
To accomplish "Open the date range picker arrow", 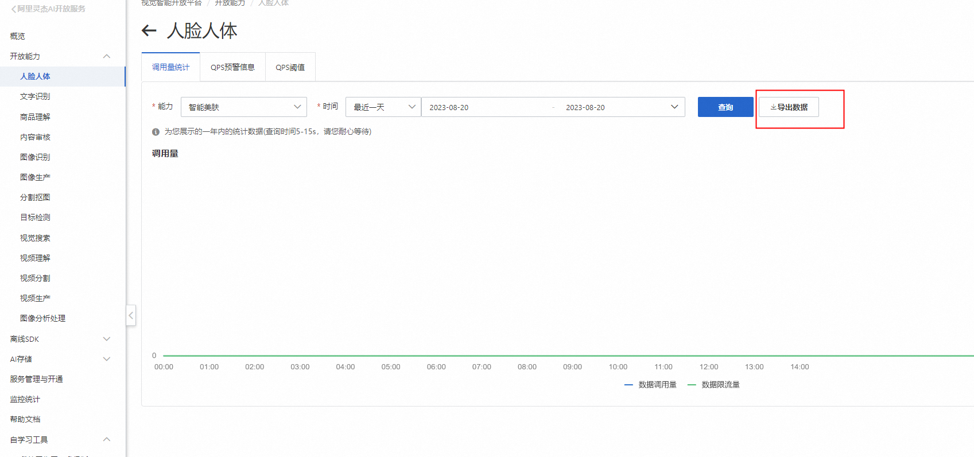I will (x=674, y=107).
